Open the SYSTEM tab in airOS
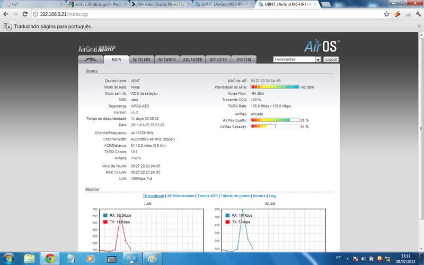424x265 pixels. (x=244, y=59)
